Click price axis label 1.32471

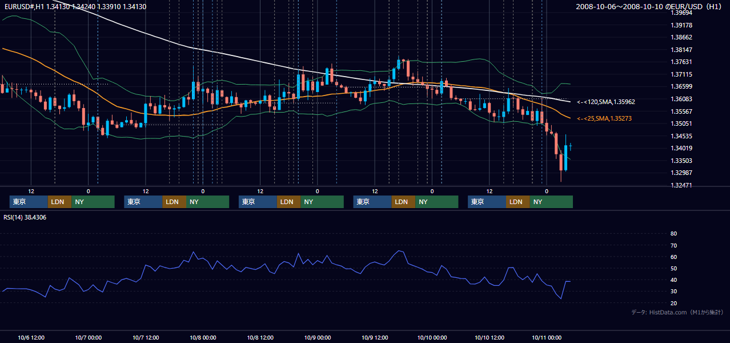coord(681,185)
